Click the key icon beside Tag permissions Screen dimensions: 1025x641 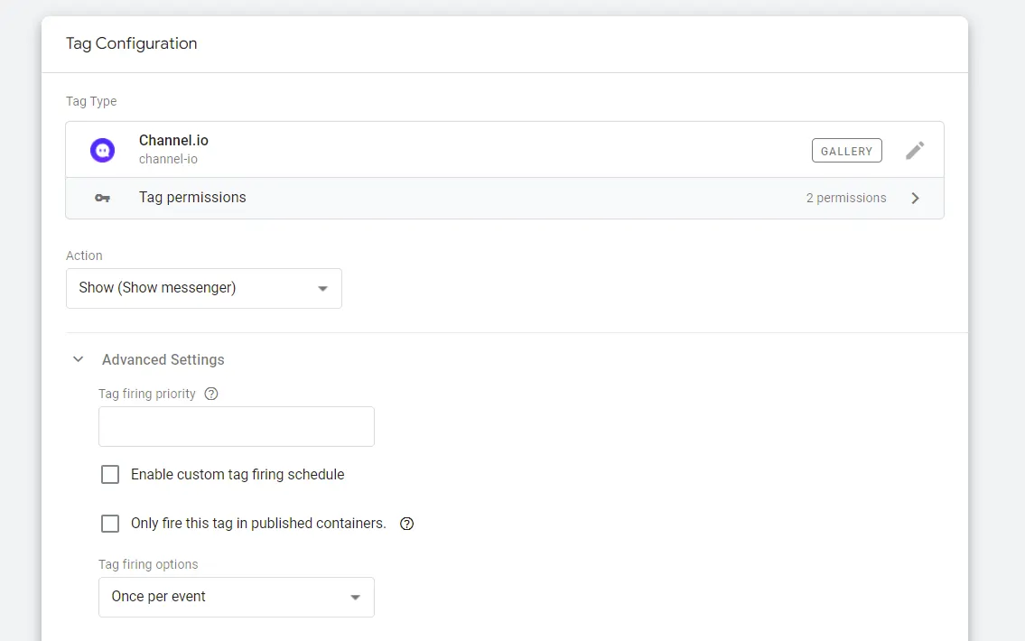pos(102,198)
